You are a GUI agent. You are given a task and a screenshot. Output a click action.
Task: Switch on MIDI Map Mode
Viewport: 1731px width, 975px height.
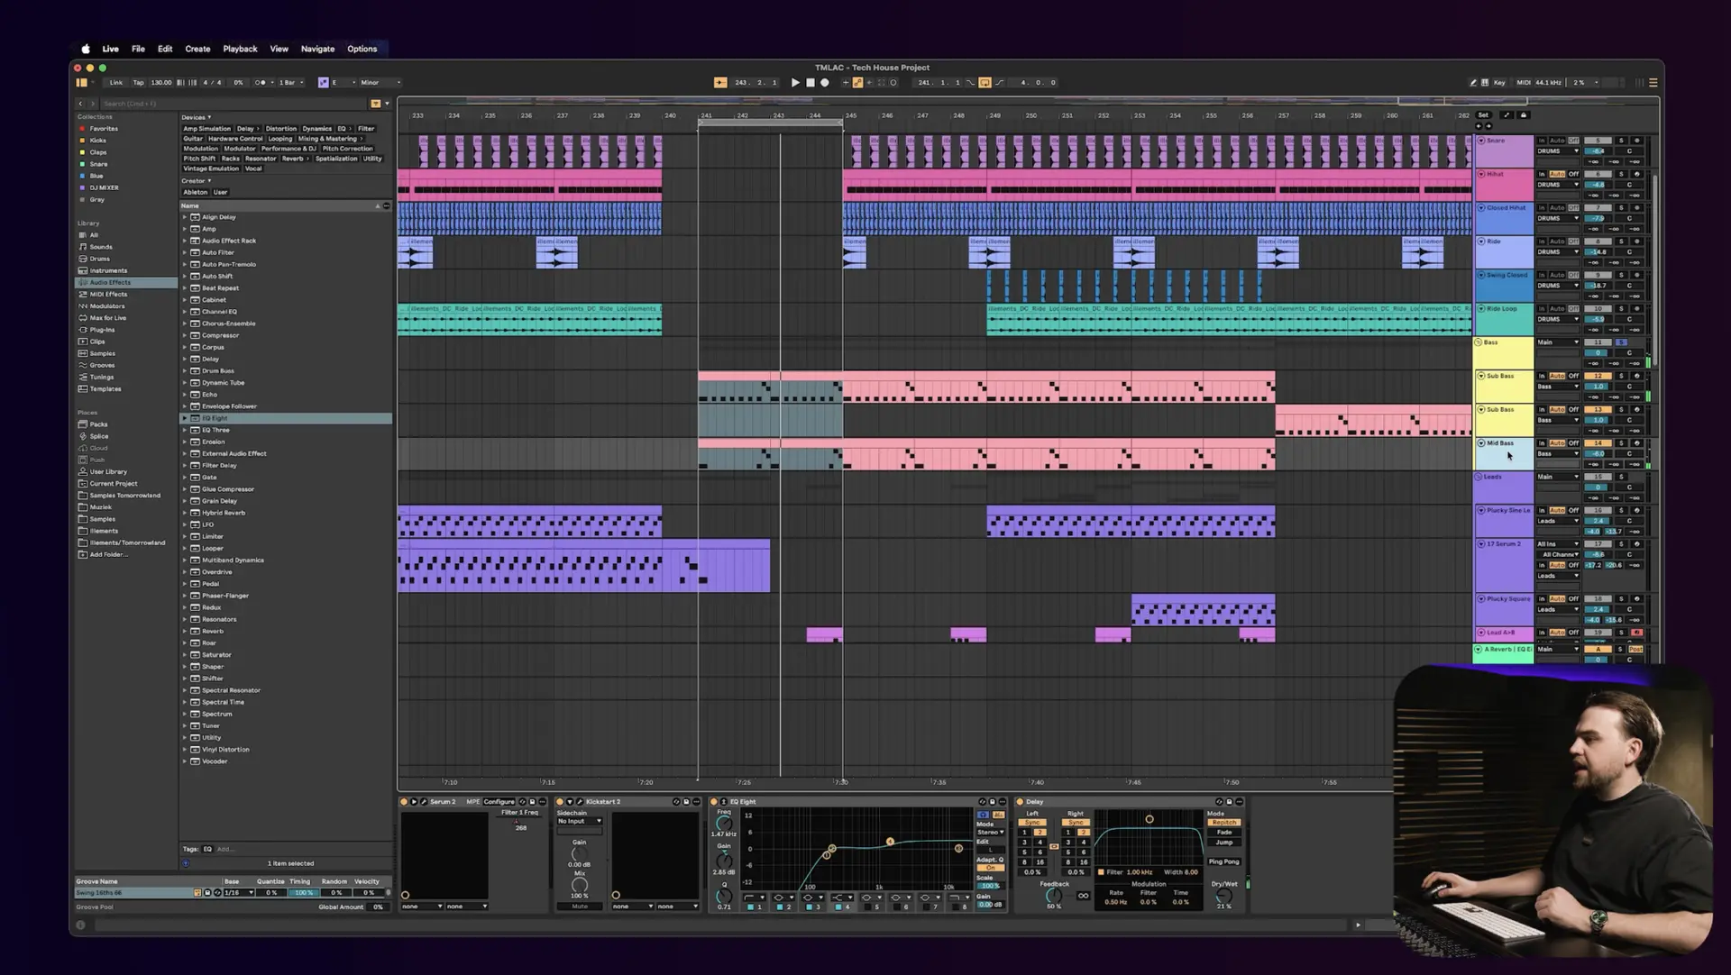(1523, 83)
